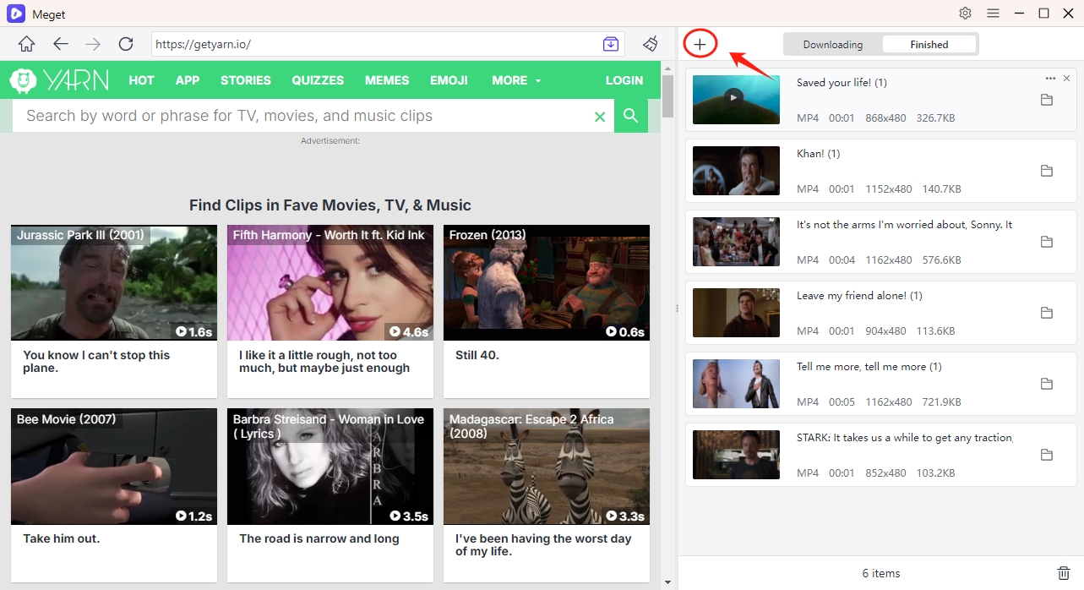Screen dimensions: 1084x590
Task: Reload the getyarn.io page
Action: point(126,44)
